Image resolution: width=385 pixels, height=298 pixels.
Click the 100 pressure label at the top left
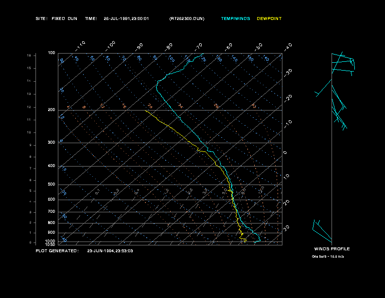click(52, 53)
